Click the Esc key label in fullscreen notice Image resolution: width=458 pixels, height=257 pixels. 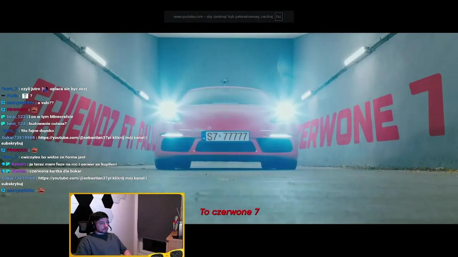[278, 17]
